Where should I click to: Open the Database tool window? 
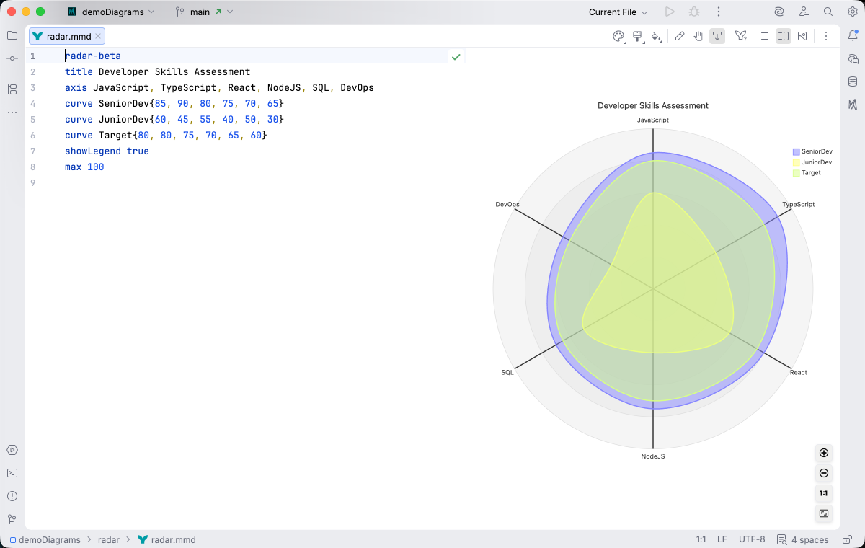pos(853,81)
